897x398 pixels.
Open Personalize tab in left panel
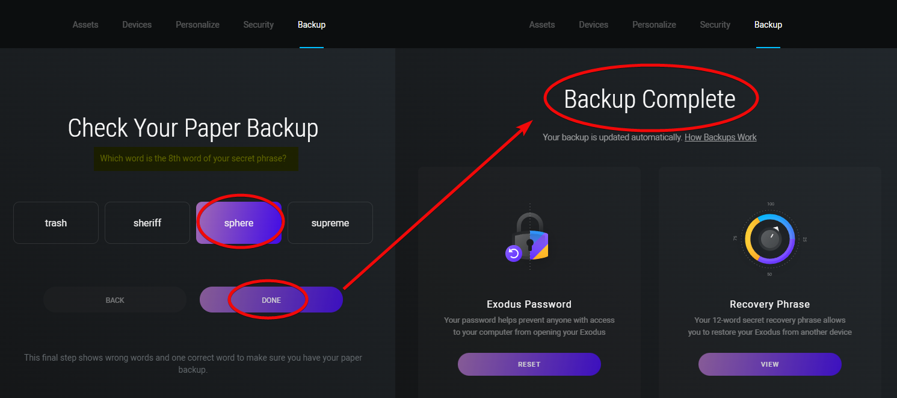tap(197, 25)
